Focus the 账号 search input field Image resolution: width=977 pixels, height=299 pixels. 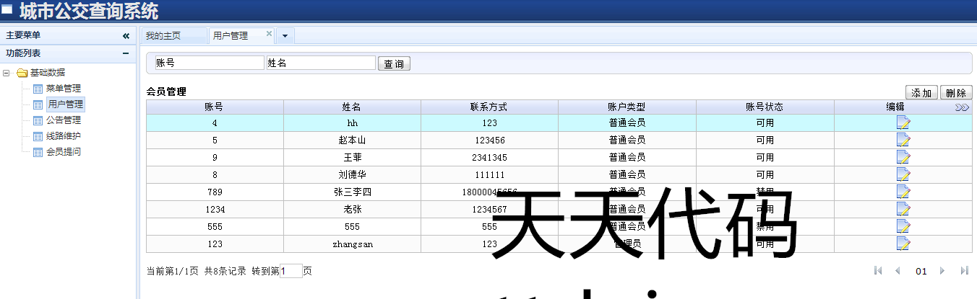tap(209, 63)
